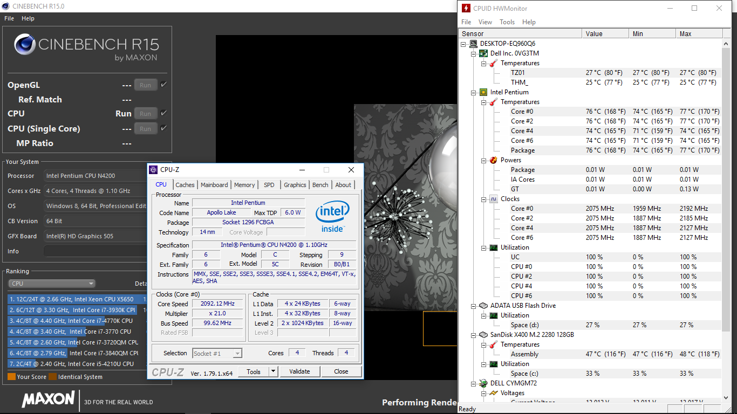Click the ADATA USB Flash Drive icon

click(x=484, y=306)
